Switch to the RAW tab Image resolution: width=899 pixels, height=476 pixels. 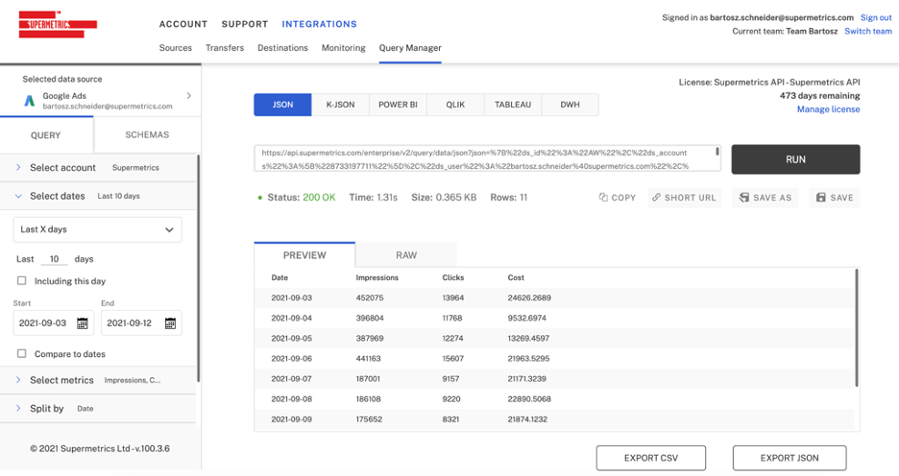tap(406, 255)
